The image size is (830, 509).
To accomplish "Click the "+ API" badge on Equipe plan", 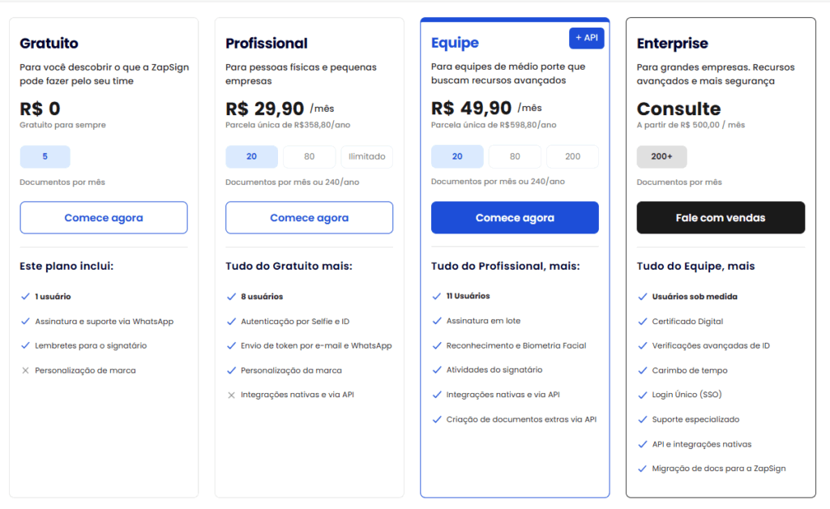I will [586, 38].
